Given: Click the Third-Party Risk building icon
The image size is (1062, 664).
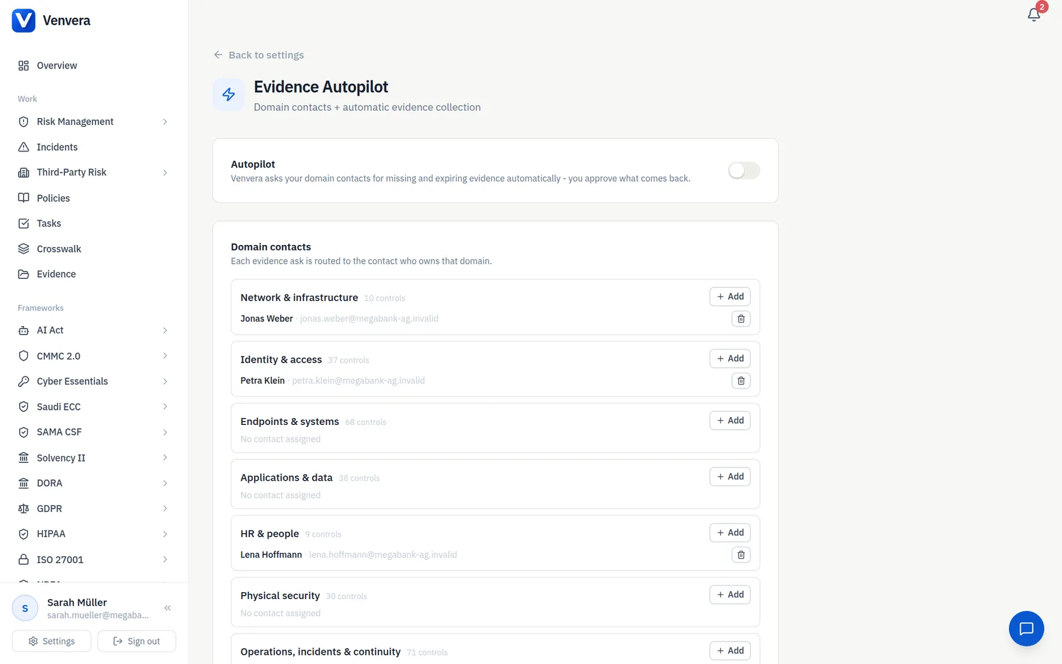Looking at the screenshot, I should coord(24,173).
